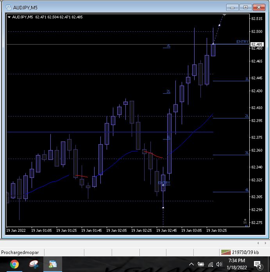This screenshot has width=270, height=272.
Task: Select the solid blue horizontal line
Action: pos(110,132)
